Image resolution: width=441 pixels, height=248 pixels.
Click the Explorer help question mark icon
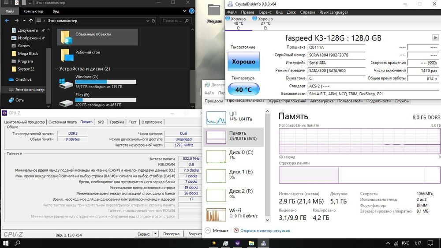[x=192, y=11]
